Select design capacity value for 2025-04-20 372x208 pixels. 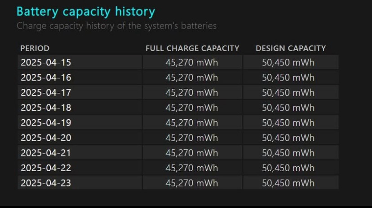click(x=288, y=138)
